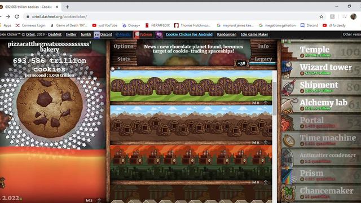Open the twitter link
The image size is (361, 203).
pyautogui.click(x=71, y=34)
